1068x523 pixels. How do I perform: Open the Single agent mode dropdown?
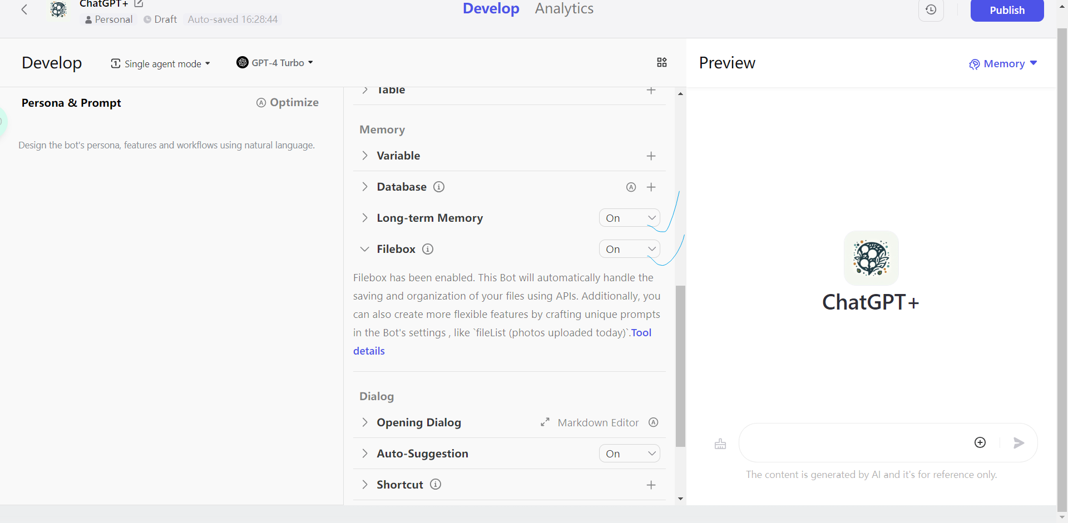point(161,63)
